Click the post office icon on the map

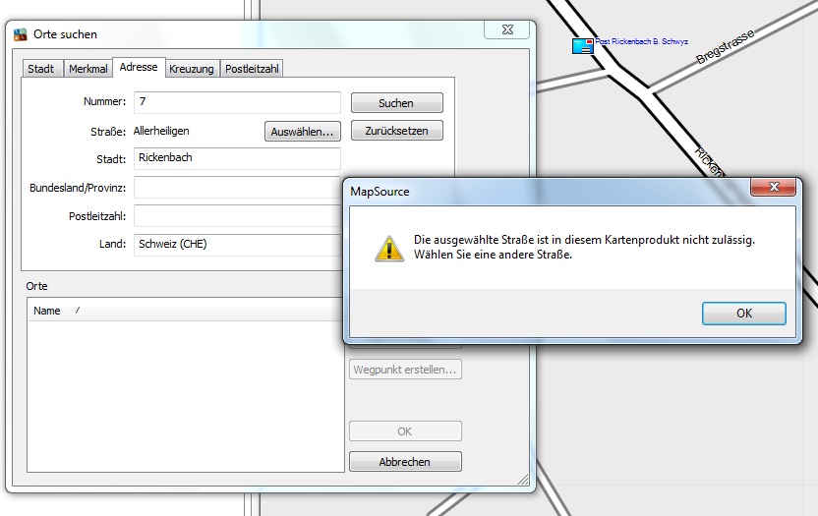tap(583, 46)
